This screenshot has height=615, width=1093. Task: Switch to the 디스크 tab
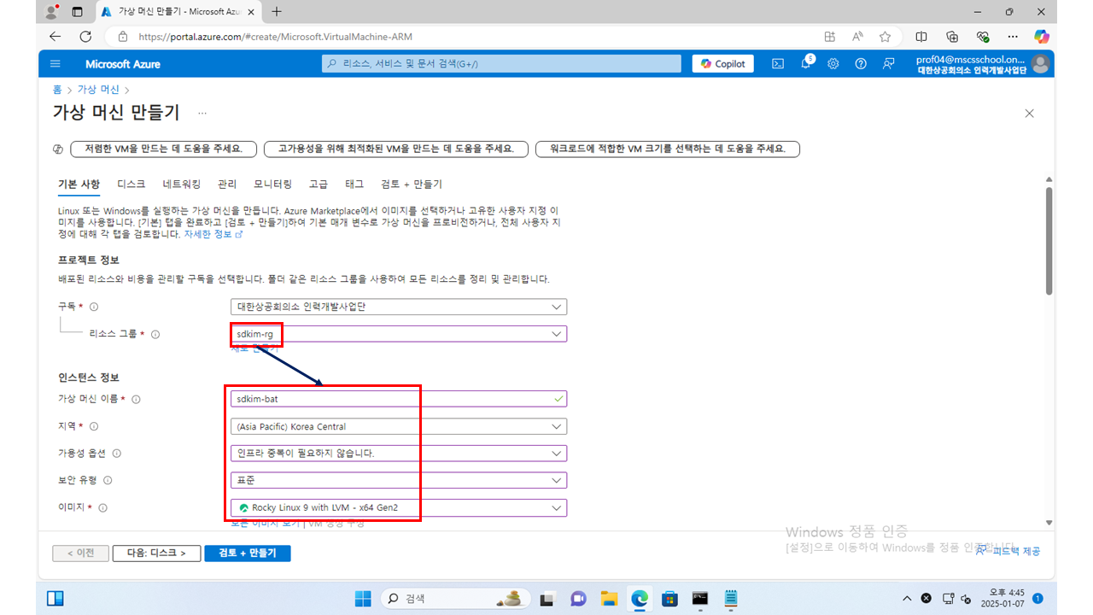(132, 184)
